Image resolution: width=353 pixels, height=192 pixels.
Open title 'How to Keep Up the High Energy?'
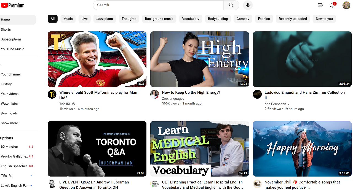coord(191,93)
